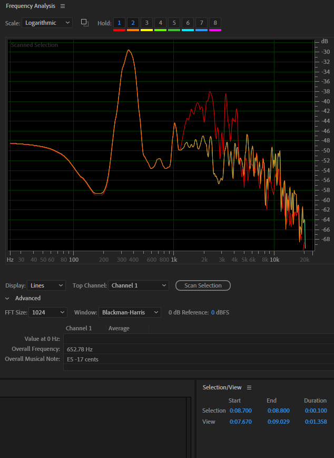Enable Hold button 5

point(174,23)
